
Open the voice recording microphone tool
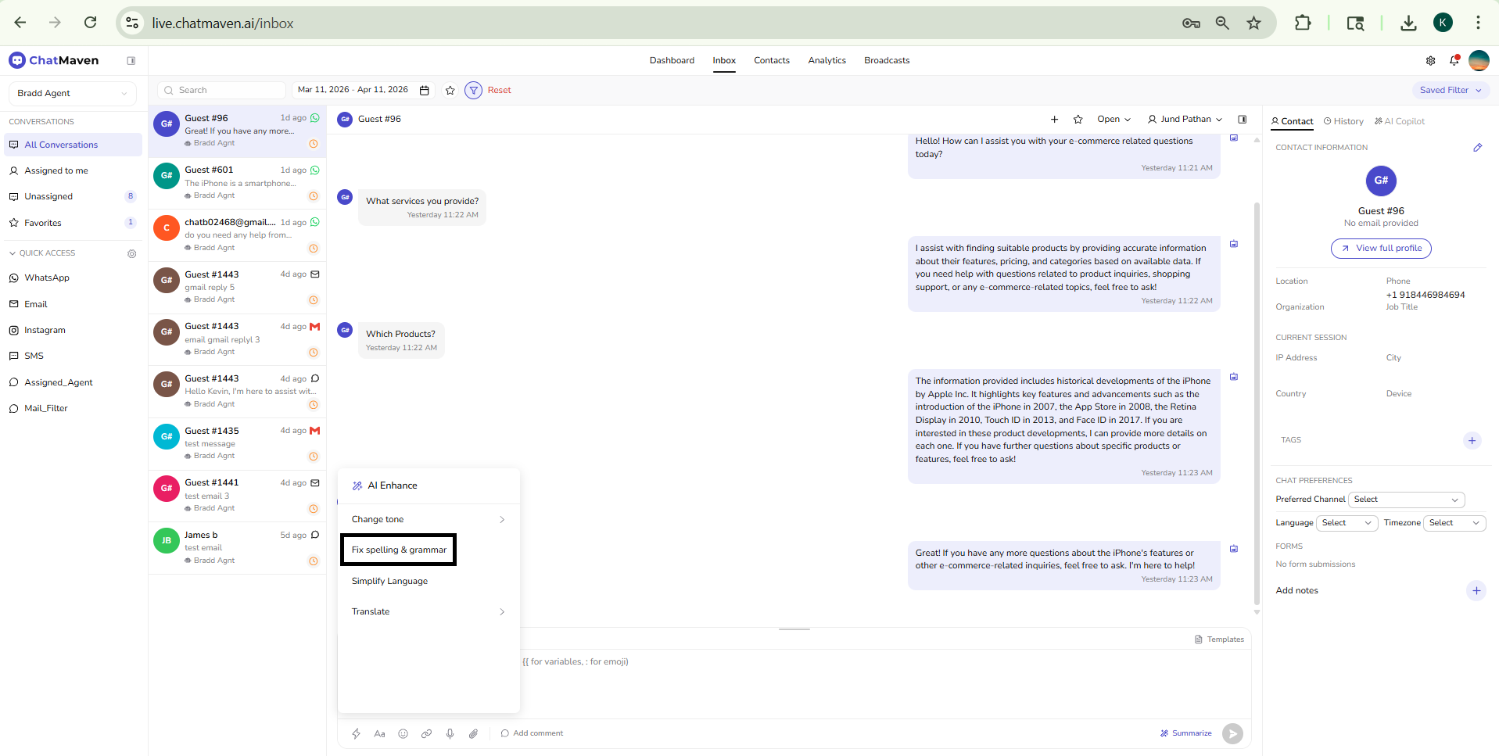(x=450, y=733)
